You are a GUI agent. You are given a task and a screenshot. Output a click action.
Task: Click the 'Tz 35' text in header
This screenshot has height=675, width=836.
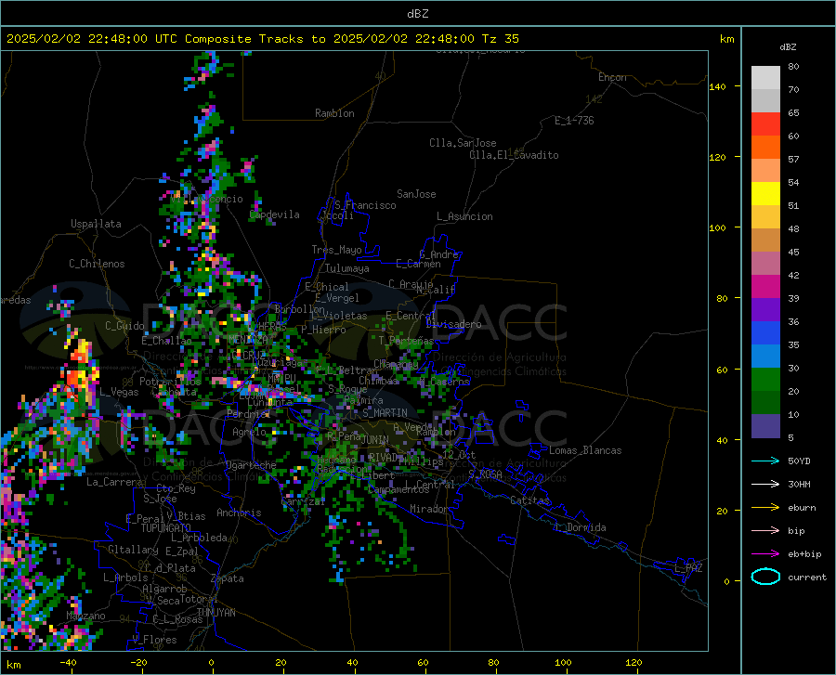(x=500, y=39)
